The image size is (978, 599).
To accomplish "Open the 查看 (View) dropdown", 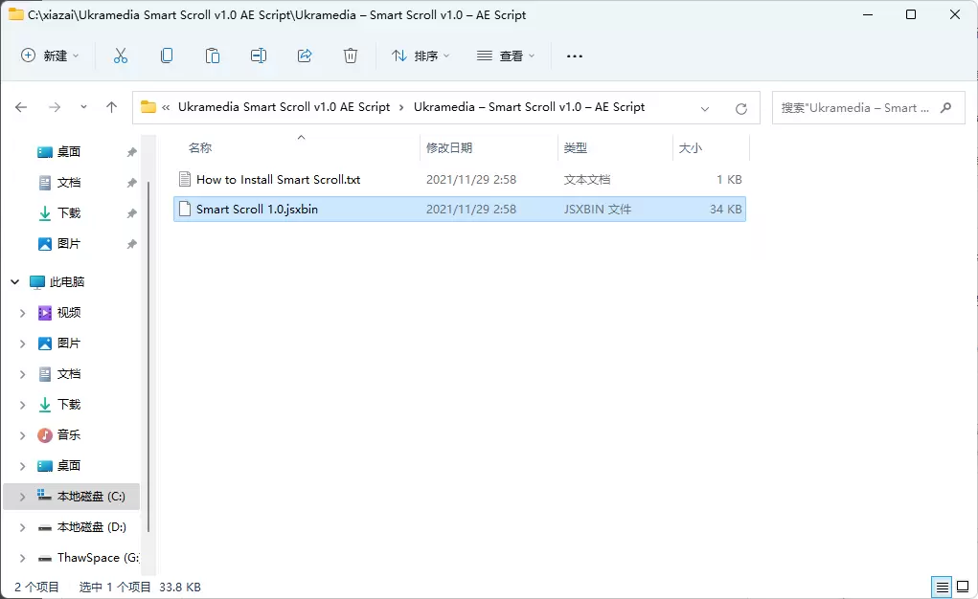I will 506,56.
